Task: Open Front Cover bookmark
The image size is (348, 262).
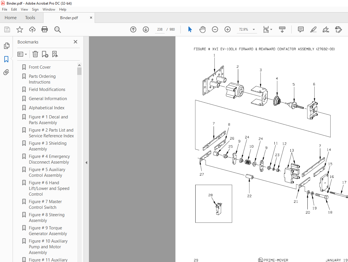Action: click(40, 67)
